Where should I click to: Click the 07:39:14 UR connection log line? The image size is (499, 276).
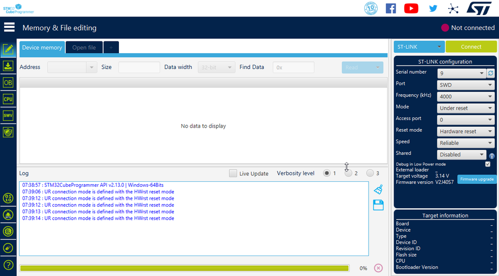point(98,218)
